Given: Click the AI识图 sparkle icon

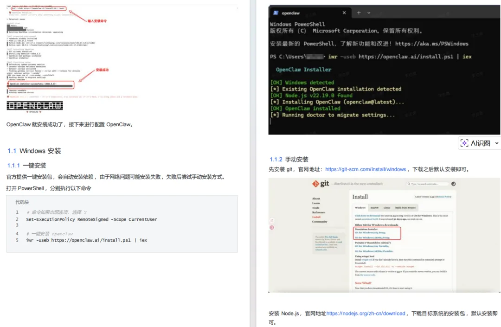Looking at the screenshot, I should (464, 143).
